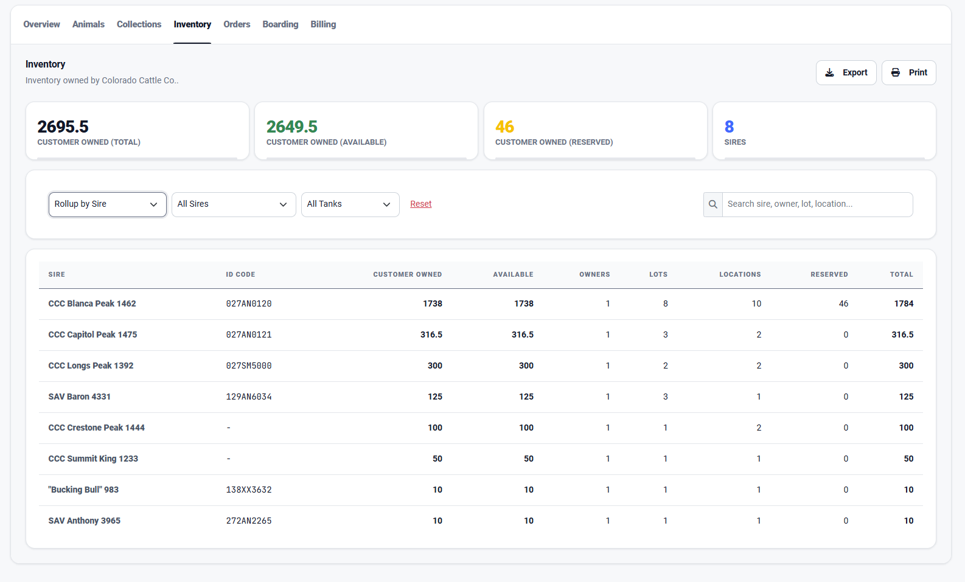Screen dimensions: 965x582
Task: Open the Collections tab
Action: [x=139, y=24]
